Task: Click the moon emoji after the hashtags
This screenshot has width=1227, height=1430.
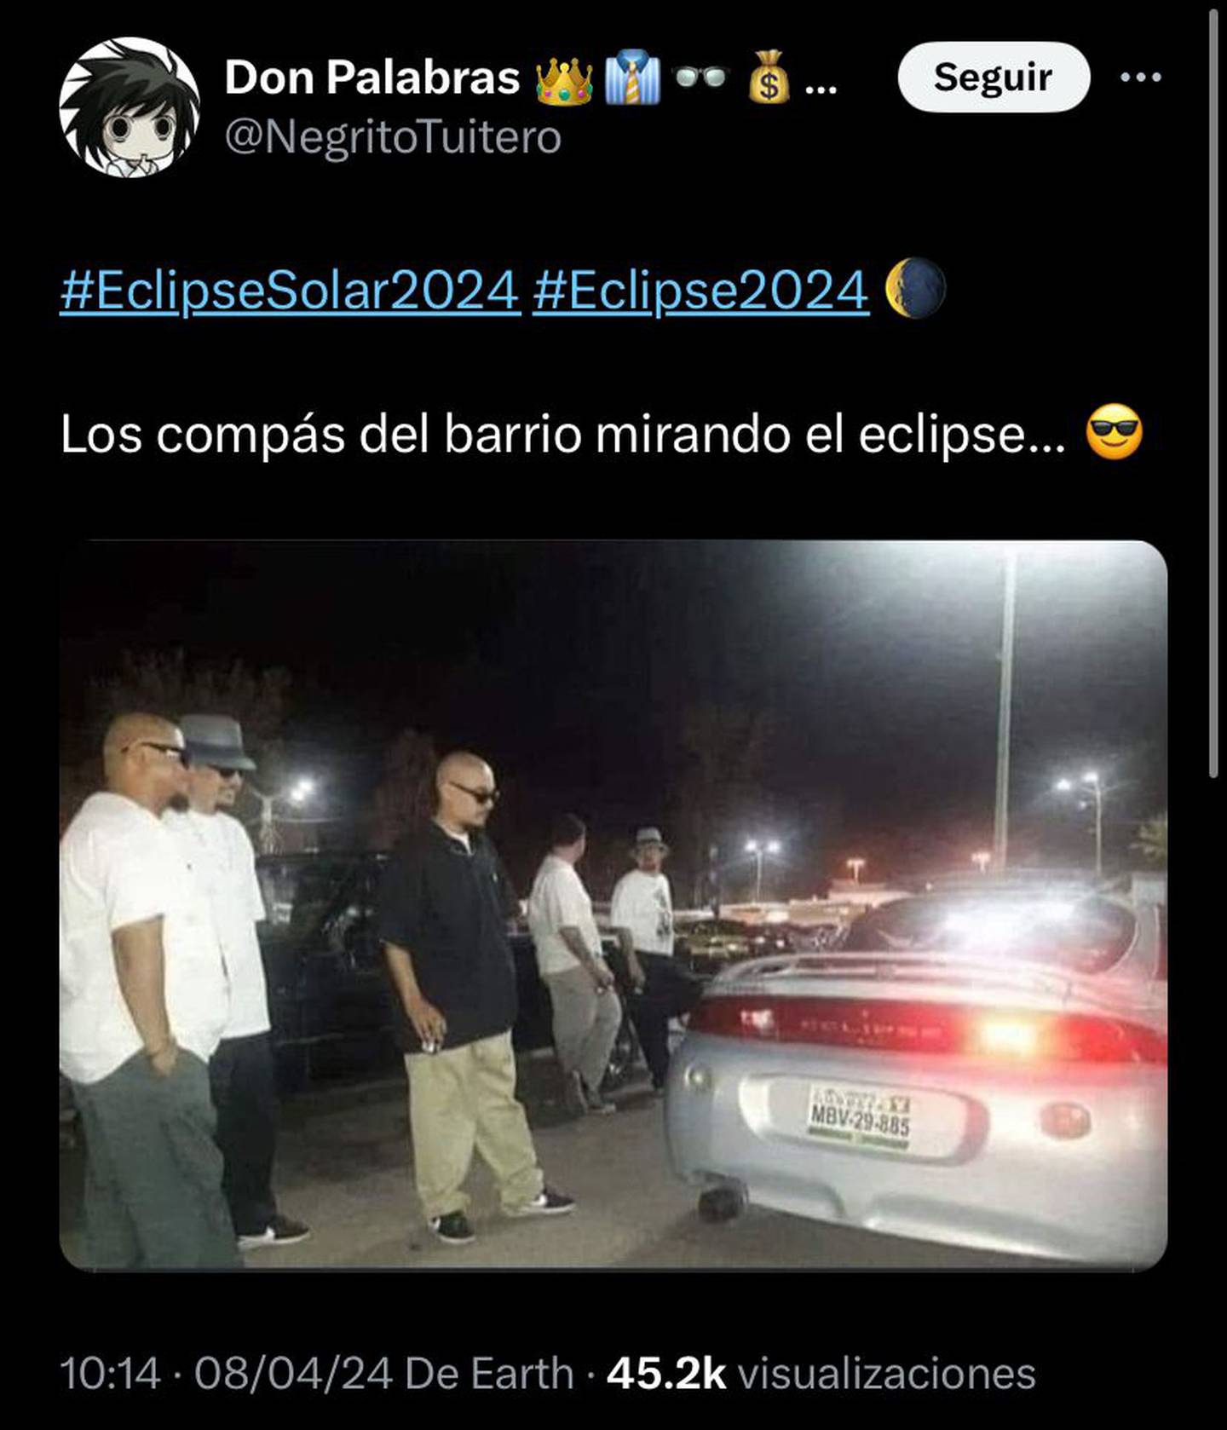Action: (x=915, y=288)
